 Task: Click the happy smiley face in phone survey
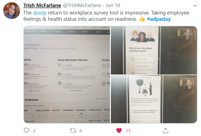coord(133,59)
